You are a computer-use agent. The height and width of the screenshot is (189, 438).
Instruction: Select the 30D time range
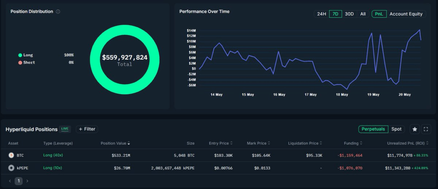click(349, 14)
